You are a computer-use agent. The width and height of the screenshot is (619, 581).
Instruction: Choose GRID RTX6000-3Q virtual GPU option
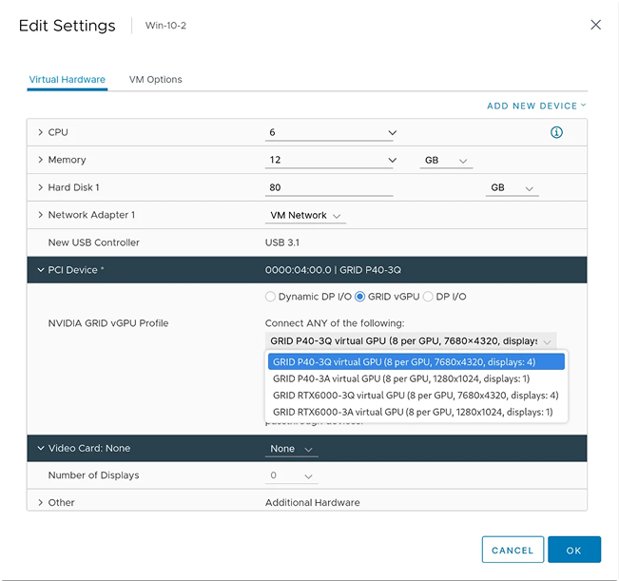tap(416, 396)
